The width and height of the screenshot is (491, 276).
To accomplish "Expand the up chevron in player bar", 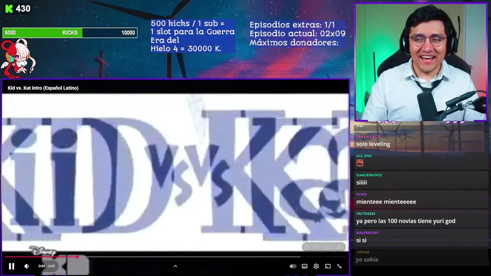I will click(x=175, y=266).
